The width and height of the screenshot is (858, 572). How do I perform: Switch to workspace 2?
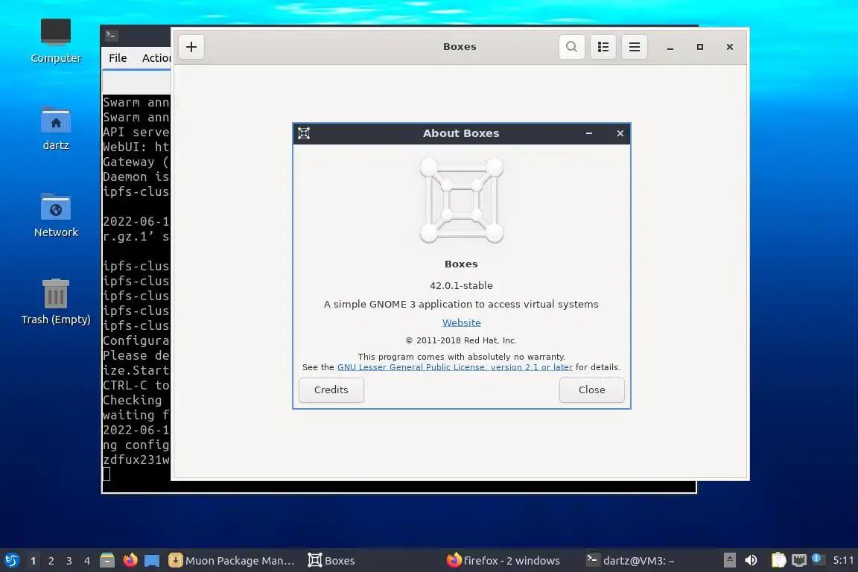tap(51, 561)
